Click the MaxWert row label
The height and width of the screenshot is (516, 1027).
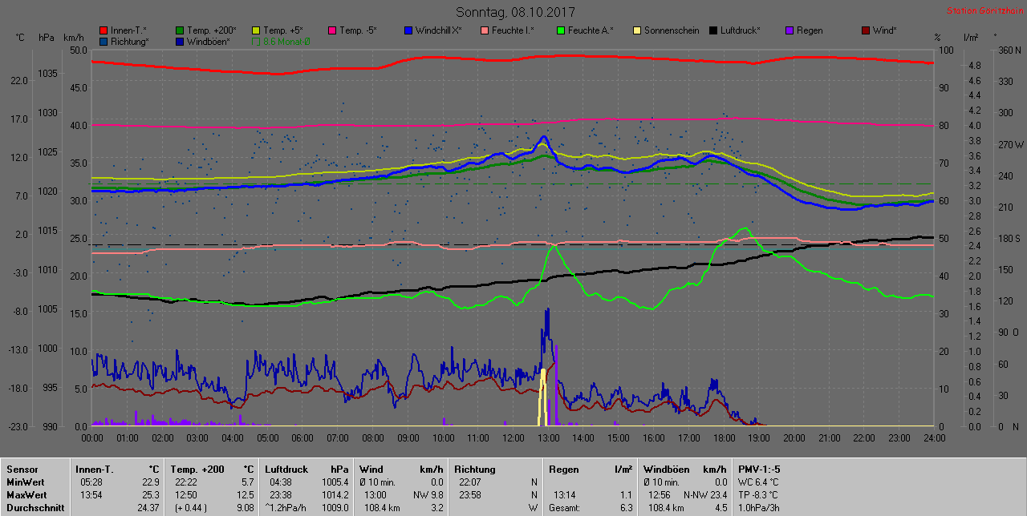pos(26,494)
